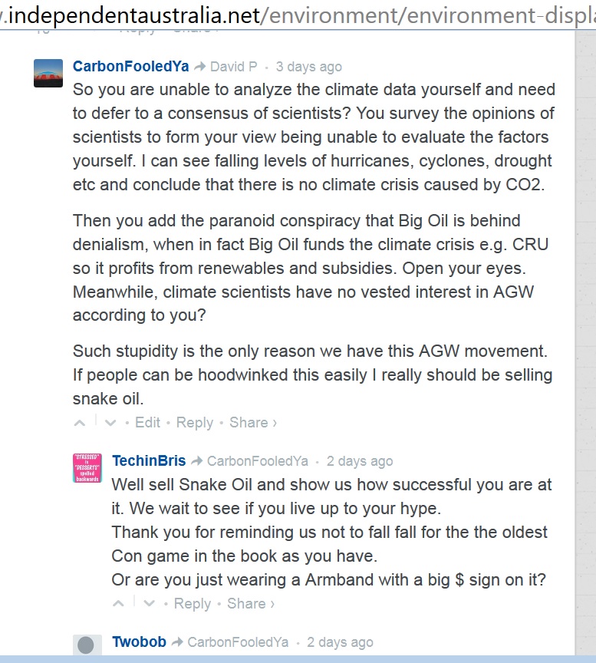This screenshot has width=596, height=663.
Task: Edit CarbonFooledYa's comment
Action: 147,422
